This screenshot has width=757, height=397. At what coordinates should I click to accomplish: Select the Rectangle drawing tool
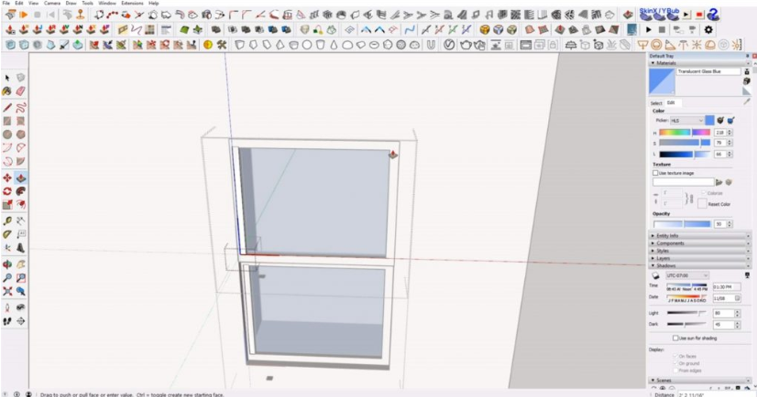click(x=7, y=121)
